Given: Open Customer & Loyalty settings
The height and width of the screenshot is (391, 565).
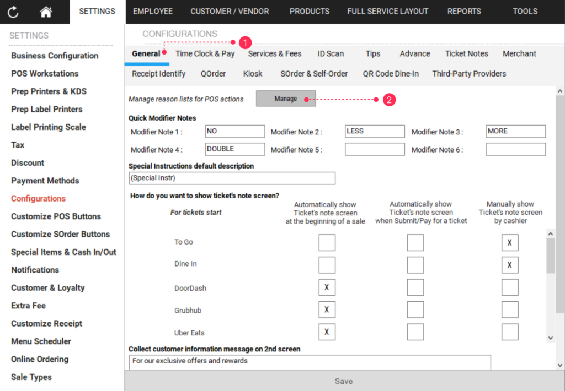Looking at the screenshot, I should click(47, 288).
